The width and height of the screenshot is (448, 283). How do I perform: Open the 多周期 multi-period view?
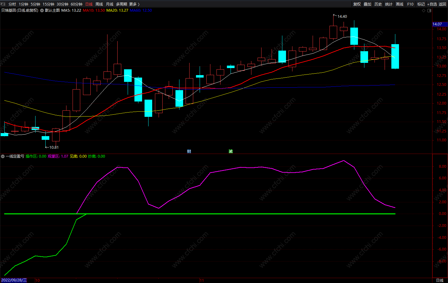pos(122,4)
